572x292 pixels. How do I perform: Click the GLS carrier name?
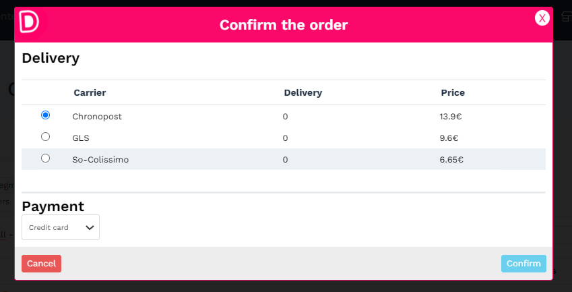tap(81, 138)
